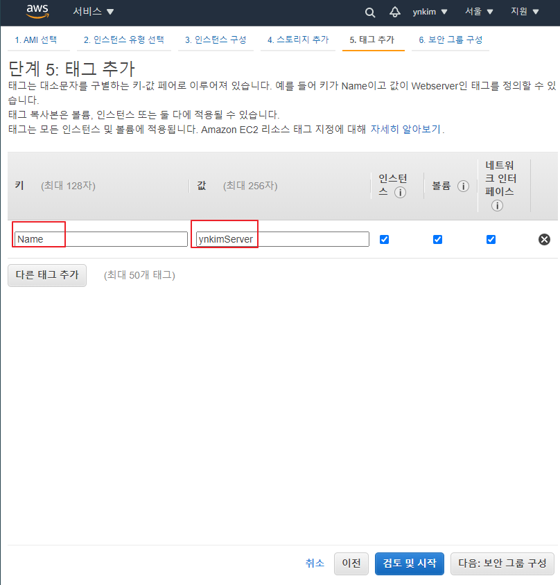The height and width of the screenshot is (585, 560).
Task: Toggle 네트워크 인터페이스 checkbox for Name tag
Action: pyautogui.click(x=491, y=239)
